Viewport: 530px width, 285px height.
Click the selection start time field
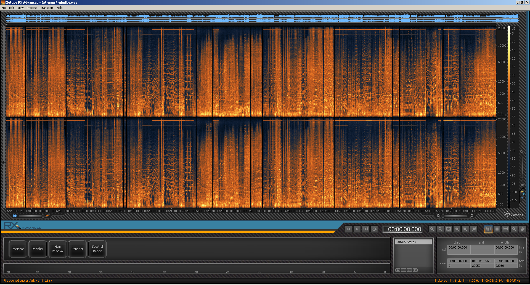[x=459, y=247]
